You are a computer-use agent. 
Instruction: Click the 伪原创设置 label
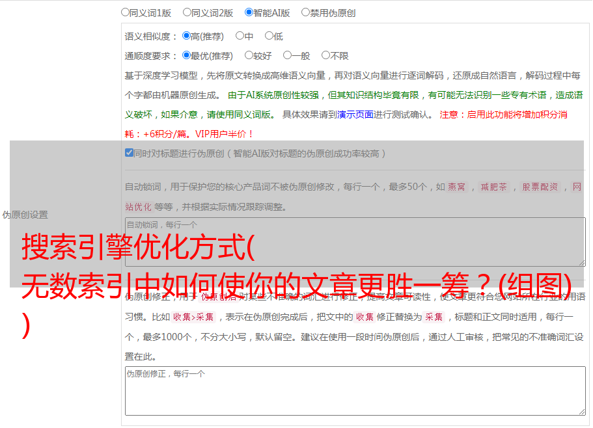(x=25, y=215)
